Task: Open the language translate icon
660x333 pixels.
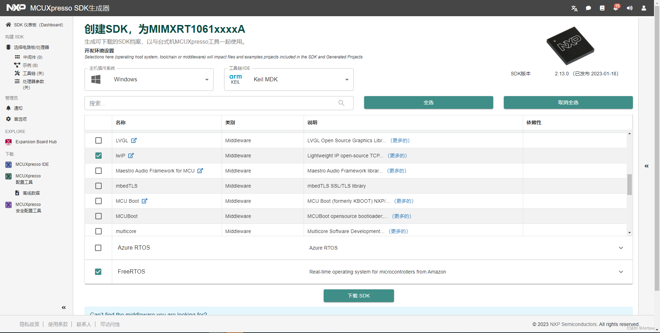Action: click(574, 8)
